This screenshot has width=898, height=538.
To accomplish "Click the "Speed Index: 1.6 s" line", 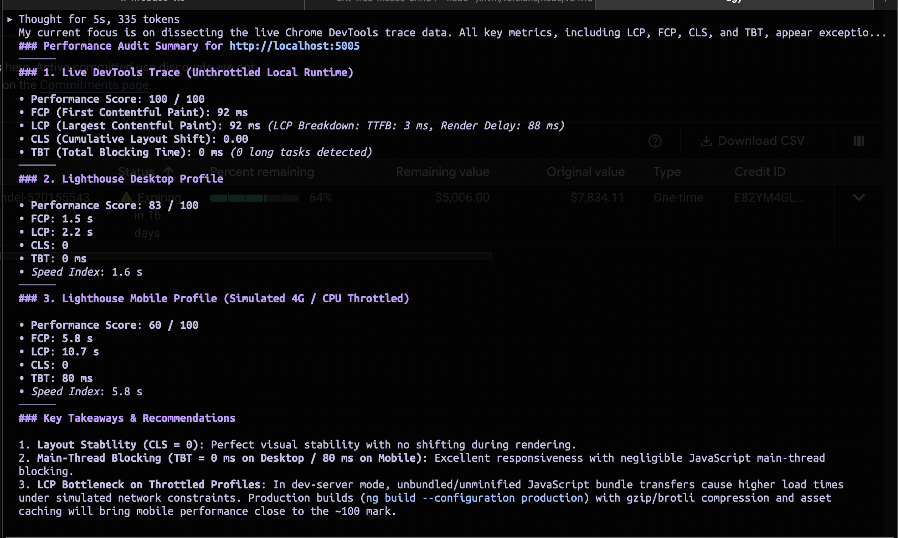I will (x=86, y=272).
